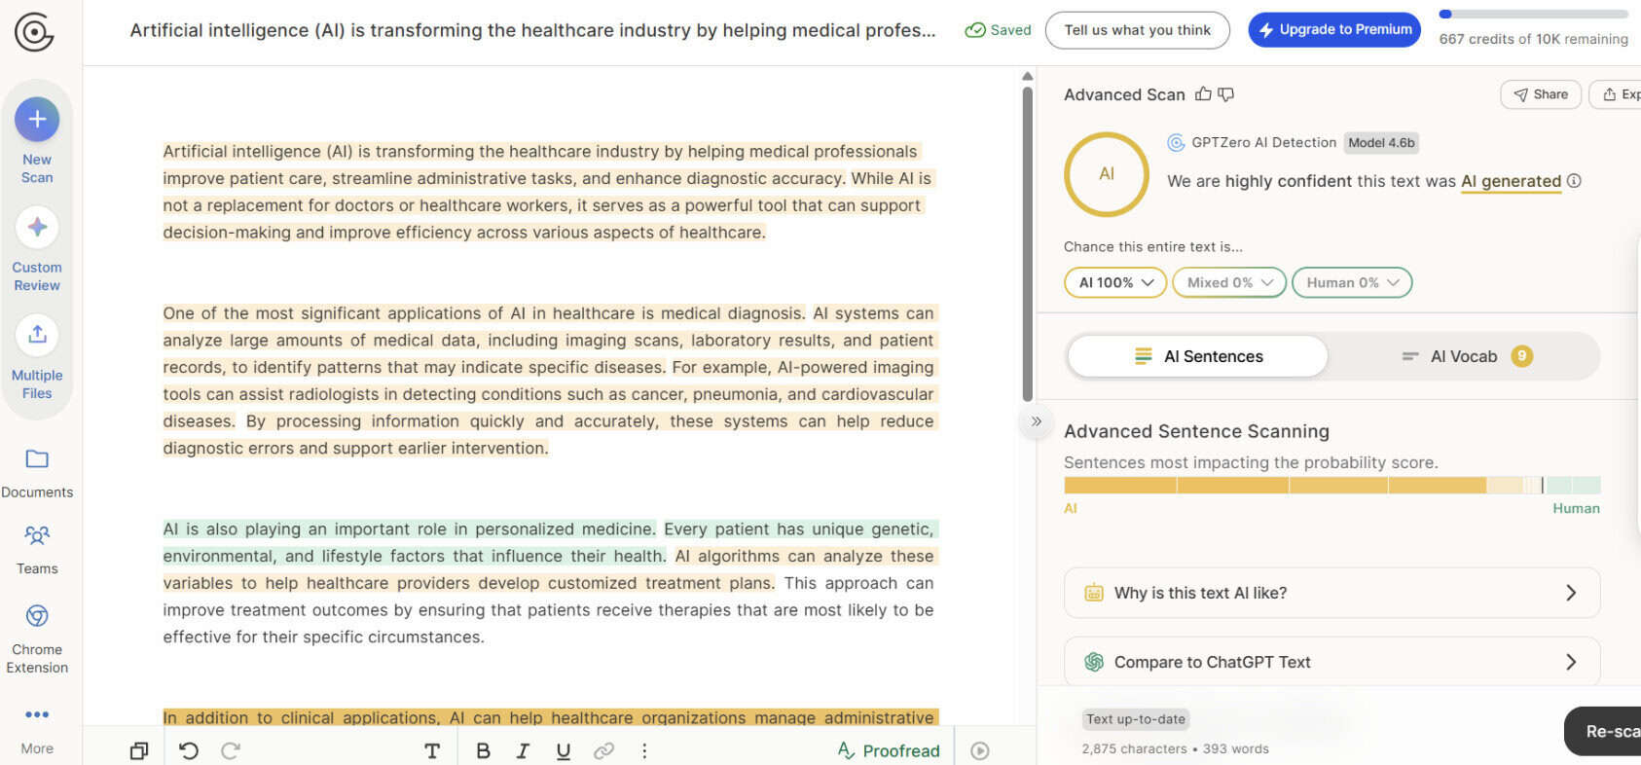Toggle italic formatting in the editor toolbar

click(x=523, y=750)
